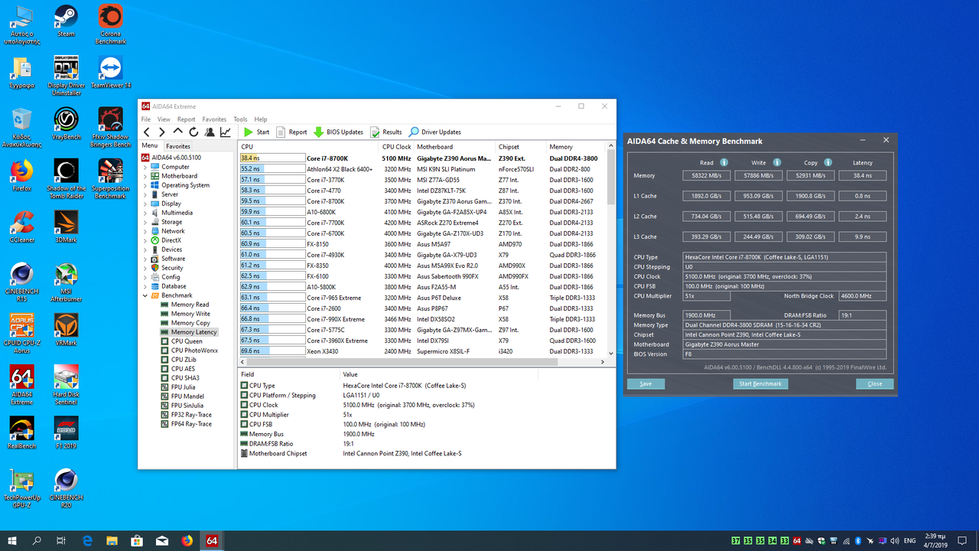Open the Steam desktop icon
This screenshot has width=979, height=551.
[66, 21]
